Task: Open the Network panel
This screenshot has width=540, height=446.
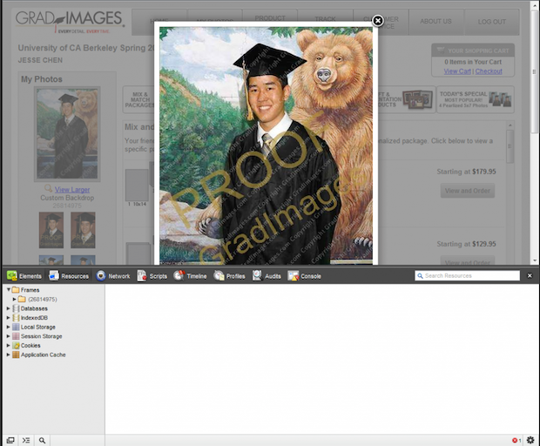Action: (113, 276)
